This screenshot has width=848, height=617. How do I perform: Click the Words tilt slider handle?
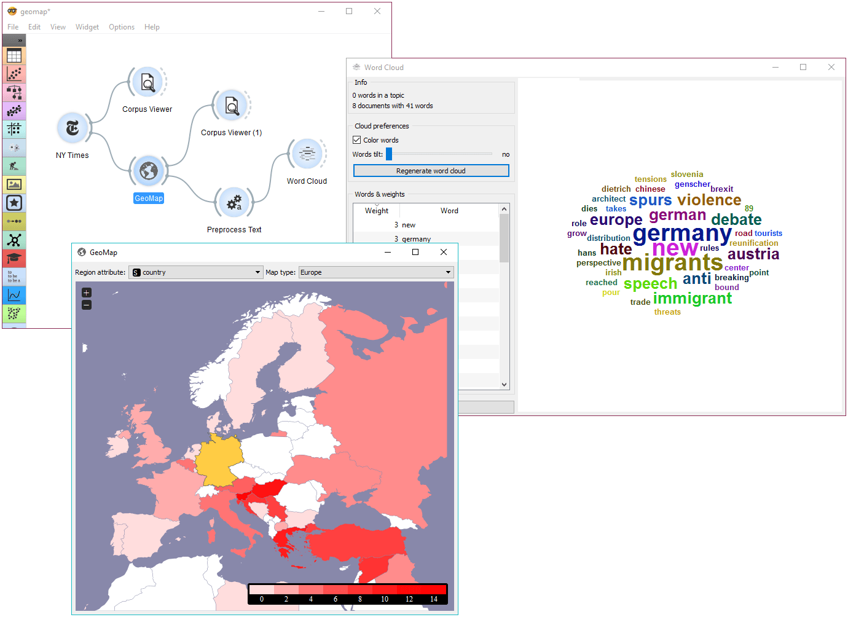389,154
